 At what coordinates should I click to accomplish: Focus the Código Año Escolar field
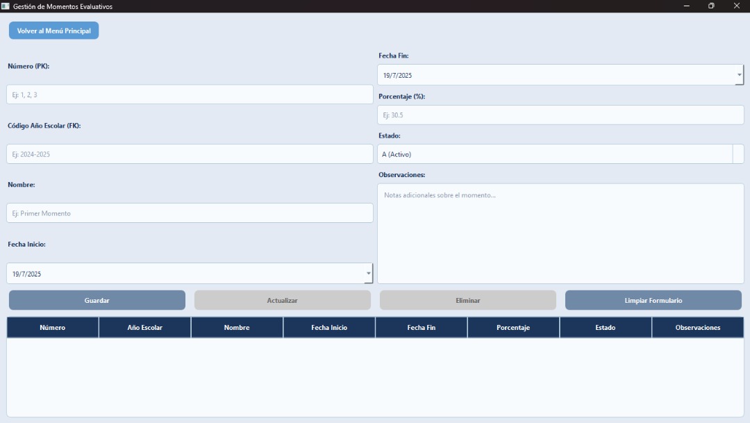(x=190, y=154)
